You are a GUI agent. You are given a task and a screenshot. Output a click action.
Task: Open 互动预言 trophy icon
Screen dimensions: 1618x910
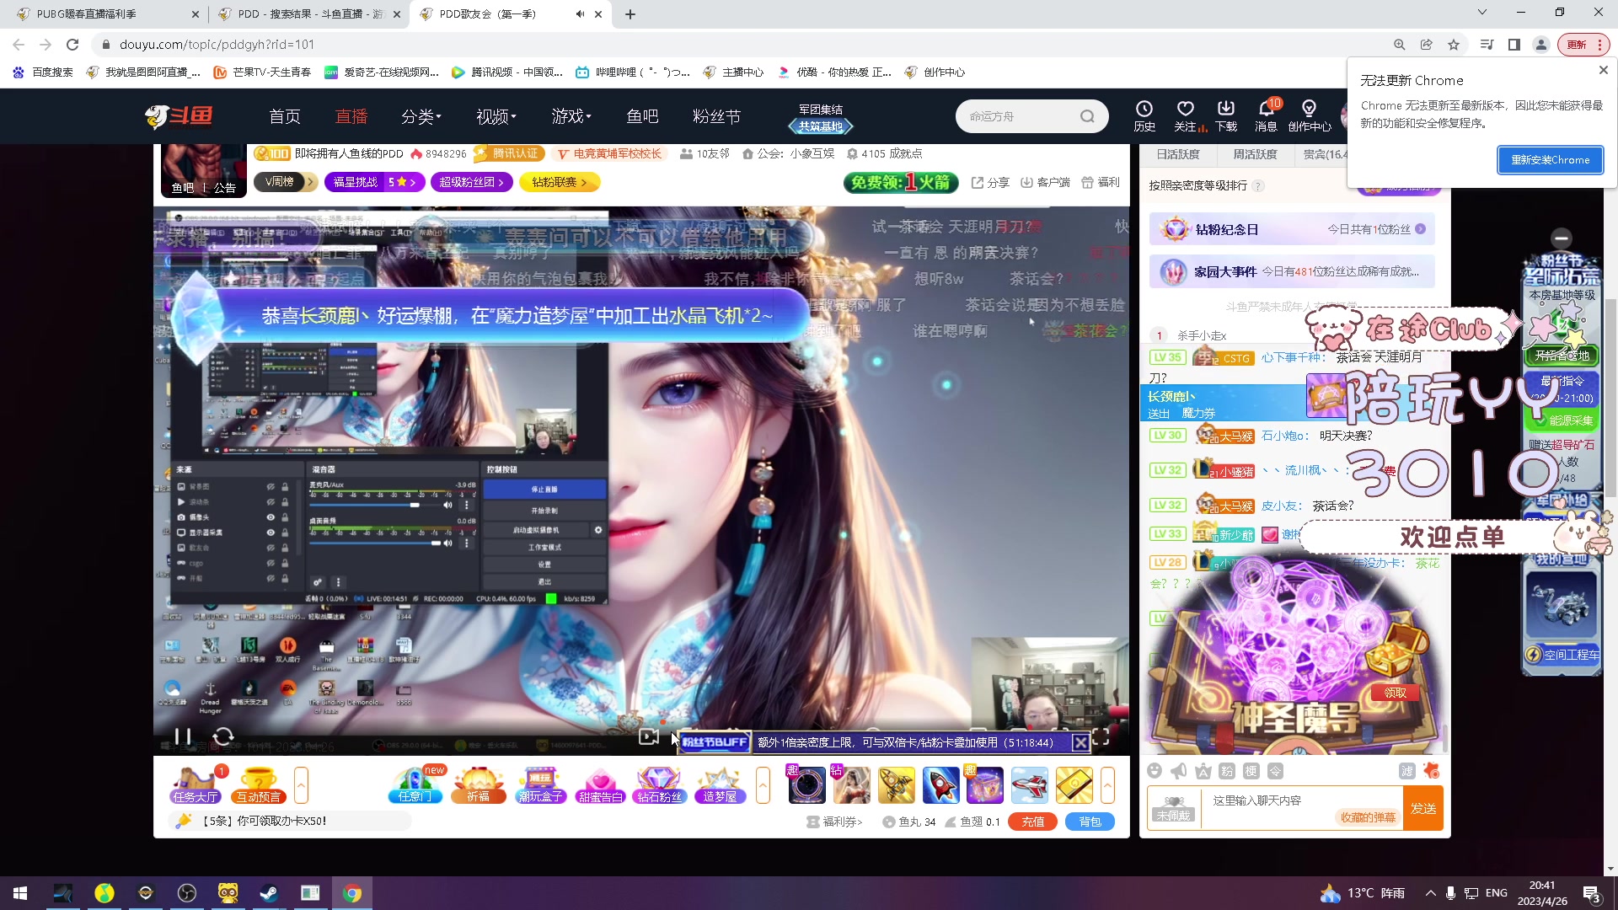(x=259, y=785)
